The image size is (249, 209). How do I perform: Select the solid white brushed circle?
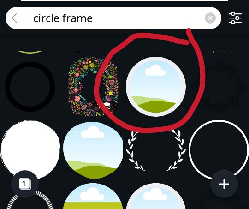click(x=30, y=149)
